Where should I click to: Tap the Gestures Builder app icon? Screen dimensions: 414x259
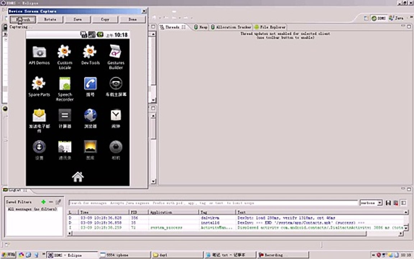click(x=115, y=51)
